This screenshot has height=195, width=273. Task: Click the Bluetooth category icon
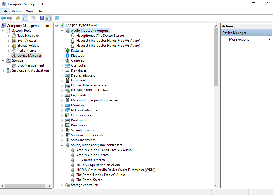tap(67, 56)
